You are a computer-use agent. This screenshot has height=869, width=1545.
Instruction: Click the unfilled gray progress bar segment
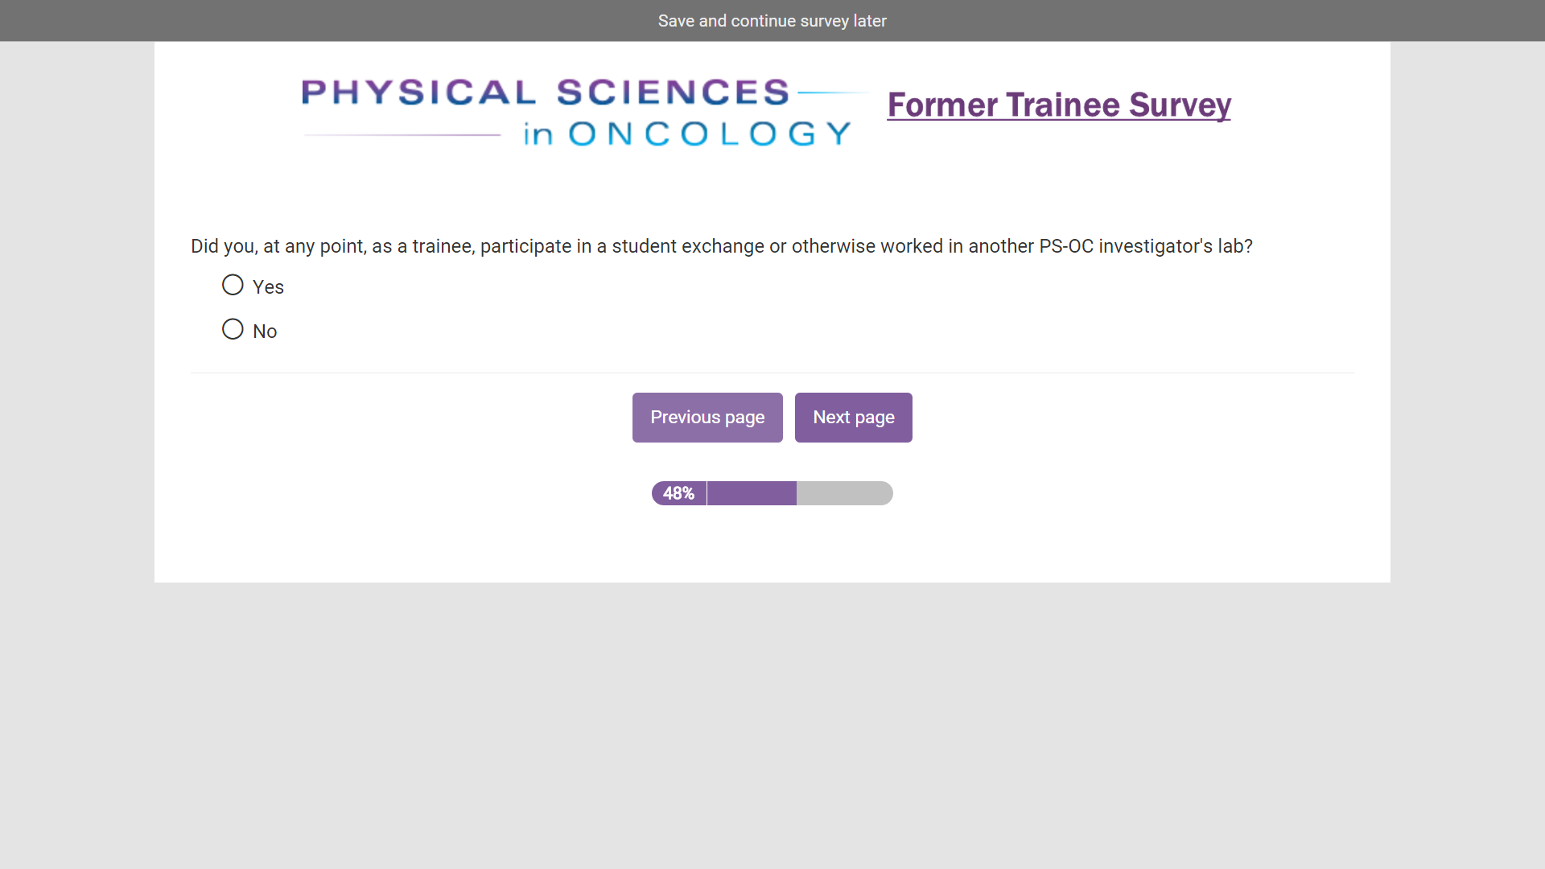point(844,493)
